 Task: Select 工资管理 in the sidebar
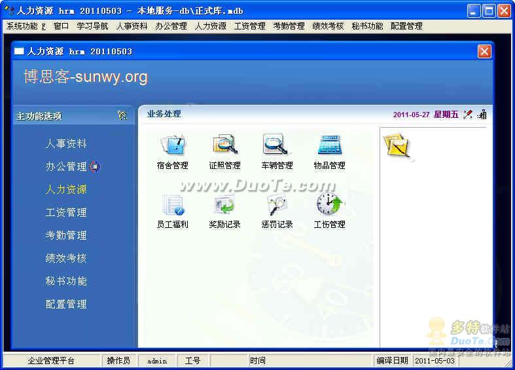click(x=66, y=212)
